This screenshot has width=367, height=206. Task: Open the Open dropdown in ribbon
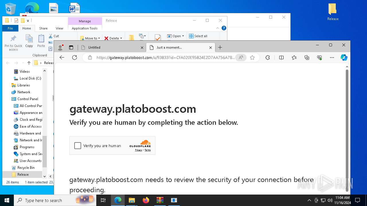[x=175, y=36]
